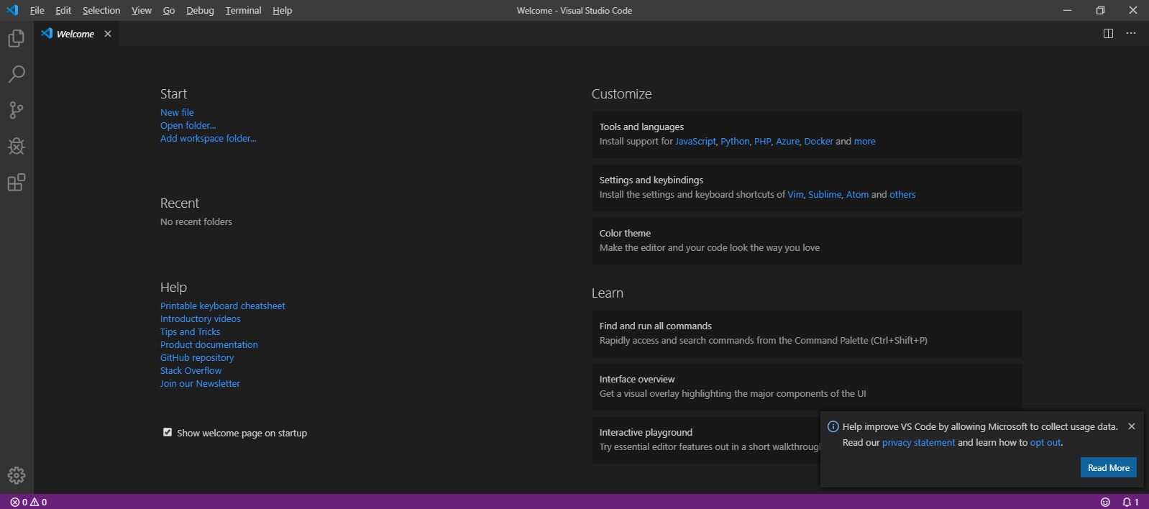Image resolution: width=1149 pixels, height=509 pixels.
Task: Open the Debug view bug icon
Action: pyautogui.click(x=17, y=146)
